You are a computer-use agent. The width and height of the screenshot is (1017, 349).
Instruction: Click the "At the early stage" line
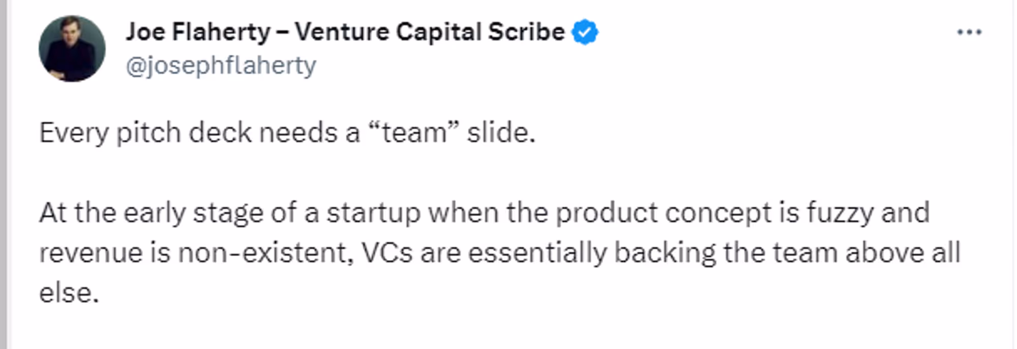(485, 213)
